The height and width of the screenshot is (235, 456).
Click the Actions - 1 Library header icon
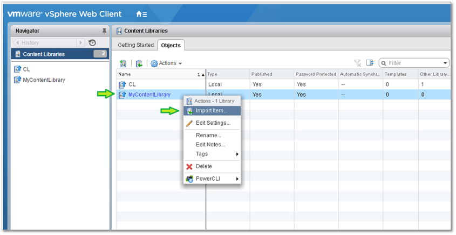[x=189, y=101]
